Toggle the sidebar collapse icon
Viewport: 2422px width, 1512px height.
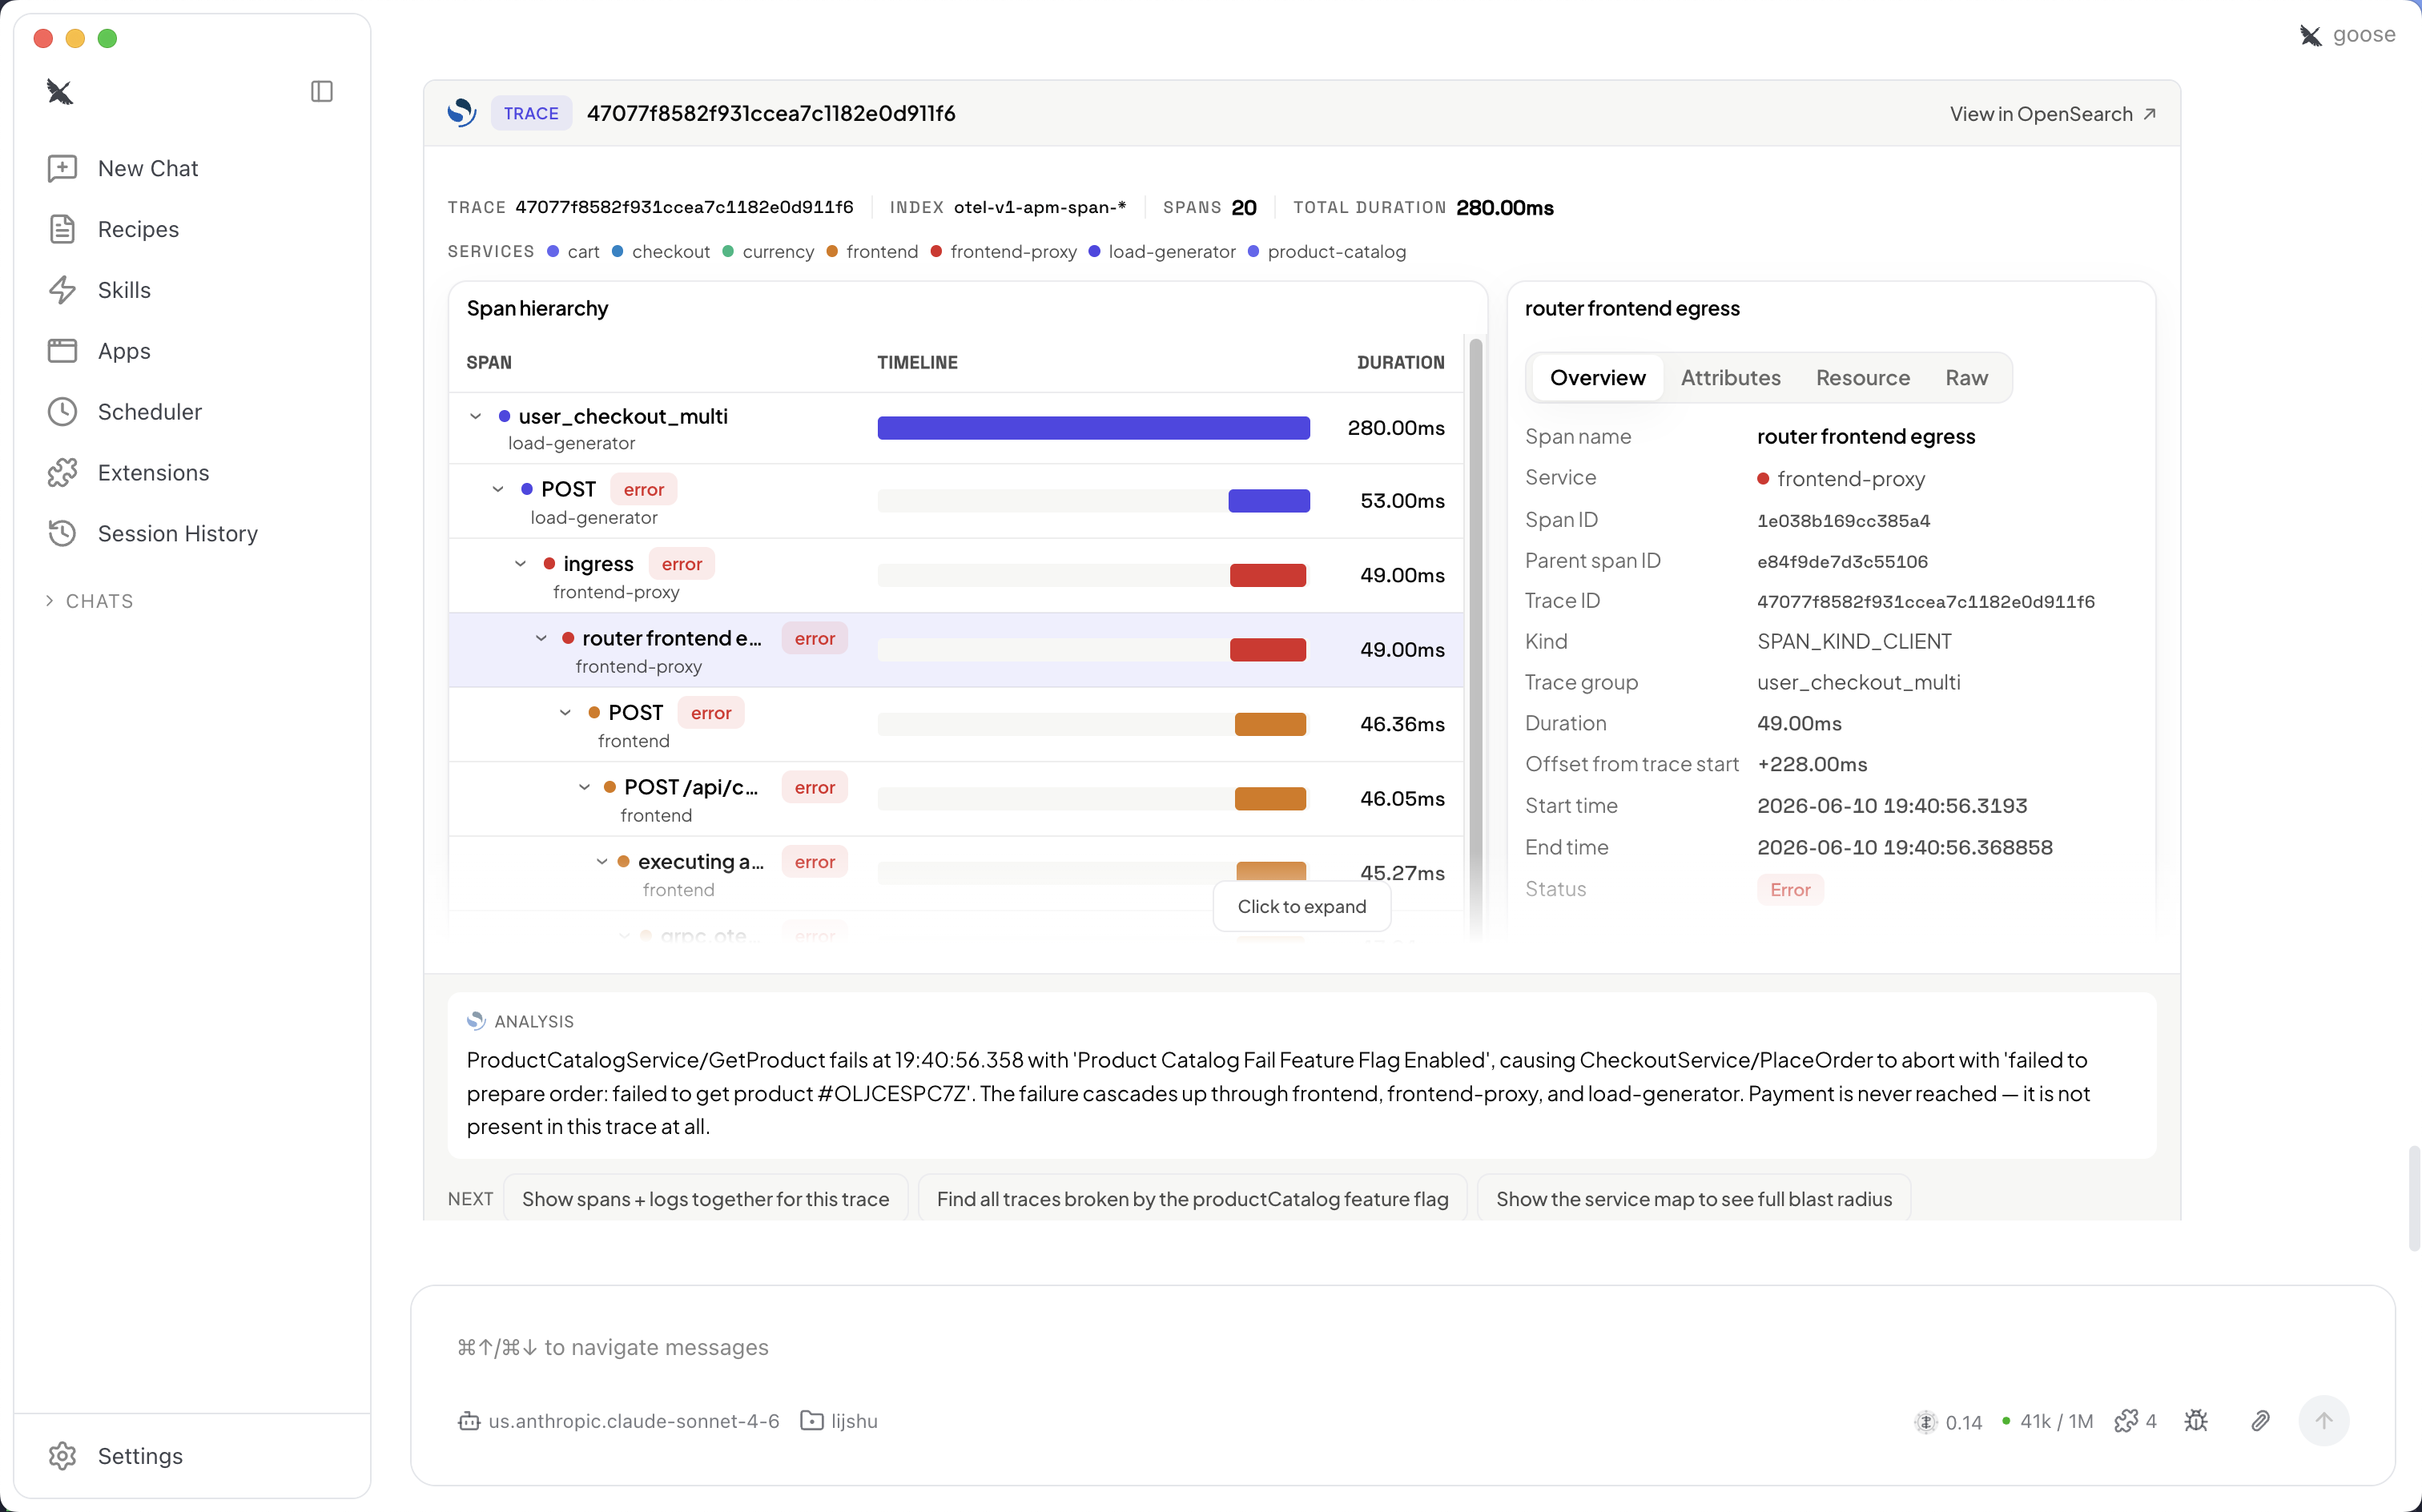pos(322,92)
